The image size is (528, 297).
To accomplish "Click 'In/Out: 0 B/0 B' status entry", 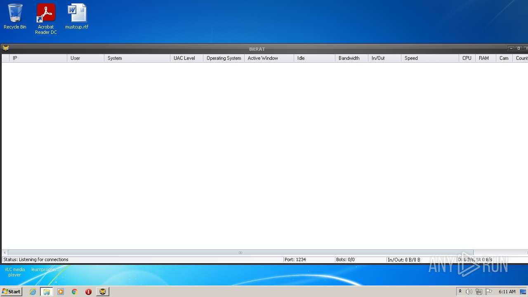I will [404, 260].
